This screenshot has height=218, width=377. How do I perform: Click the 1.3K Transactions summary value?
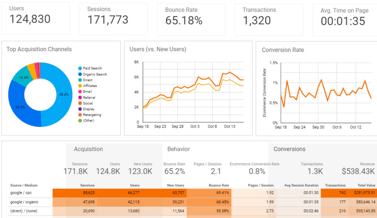[x=315, y=172]
